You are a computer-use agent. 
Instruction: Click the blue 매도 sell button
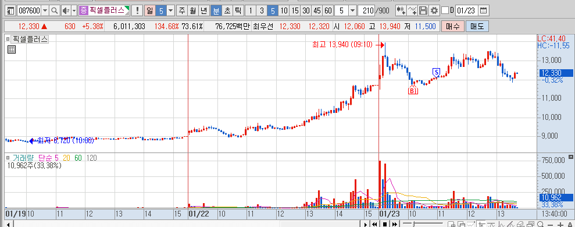(477, 26)
